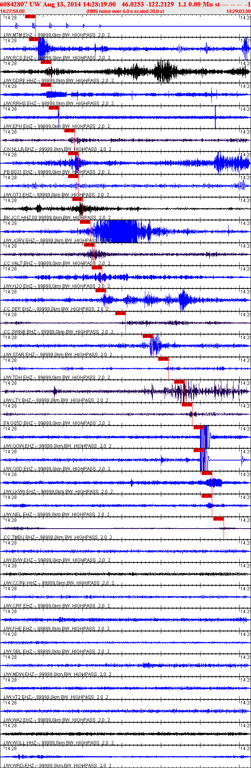Click the 'UW.STAR EHZ' station label
This screenshot has width=251, height=768.
click(19, 354)
